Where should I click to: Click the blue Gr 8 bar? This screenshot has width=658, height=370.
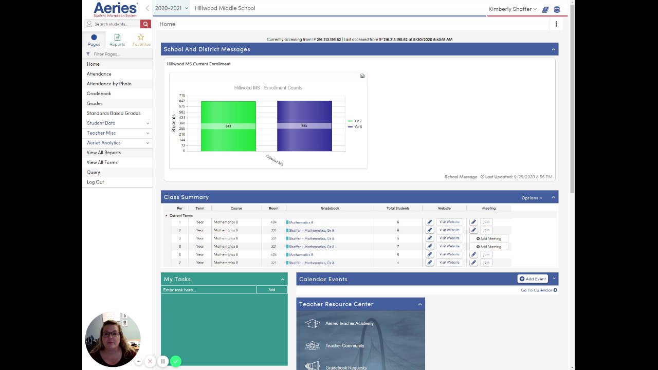pos(304,126)
